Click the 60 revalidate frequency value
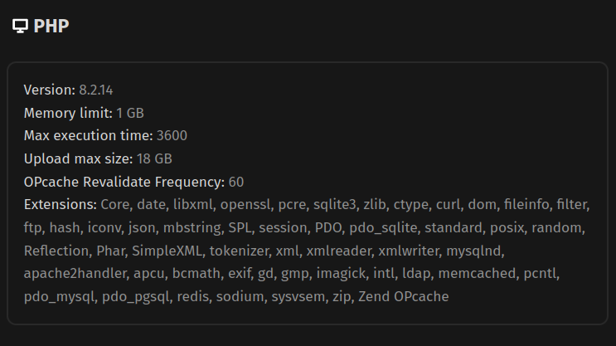616x346 pixels. pos(236,182)
